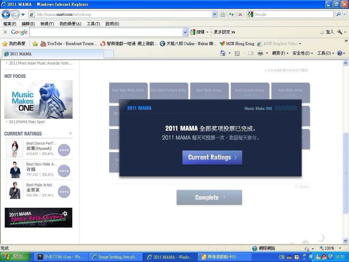Image resolution: width=349 pixels, height=262 pixels.
Task: Open the Help question mark icon
Action: click(x=339, y=53)
